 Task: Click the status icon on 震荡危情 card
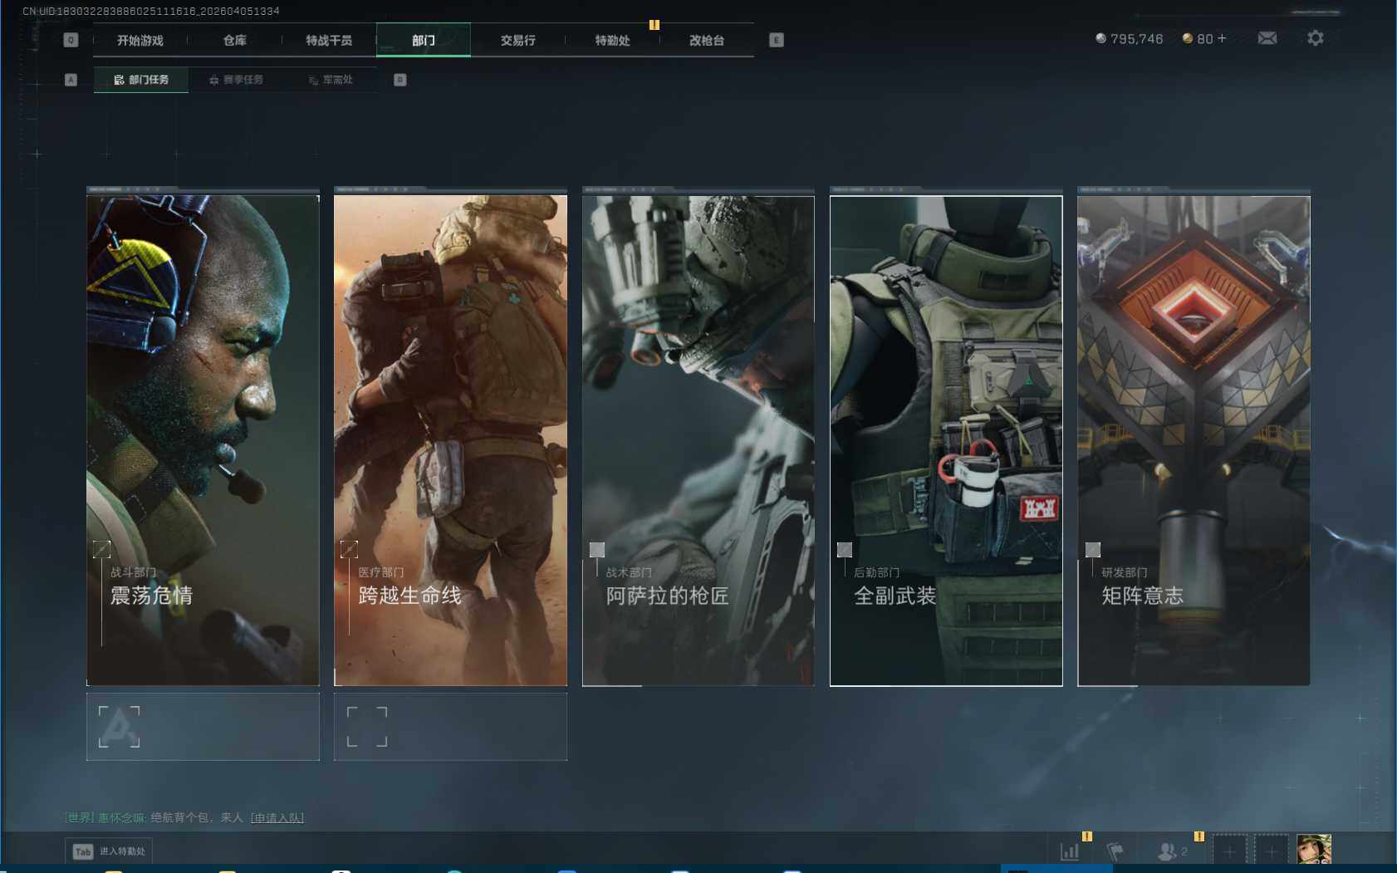pos(101,549)
